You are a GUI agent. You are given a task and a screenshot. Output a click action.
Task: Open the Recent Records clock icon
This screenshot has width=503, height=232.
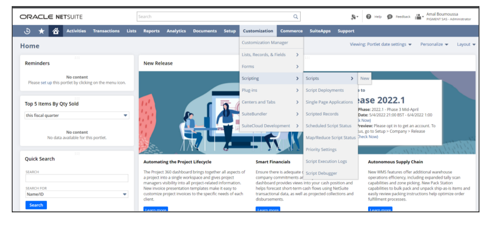[27, 31]
